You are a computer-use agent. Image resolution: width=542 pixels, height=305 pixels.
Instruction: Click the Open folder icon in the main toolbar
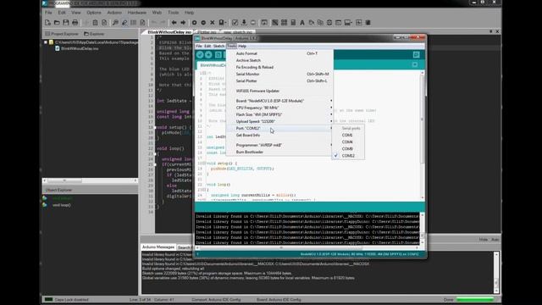click(x=57, y=23)
